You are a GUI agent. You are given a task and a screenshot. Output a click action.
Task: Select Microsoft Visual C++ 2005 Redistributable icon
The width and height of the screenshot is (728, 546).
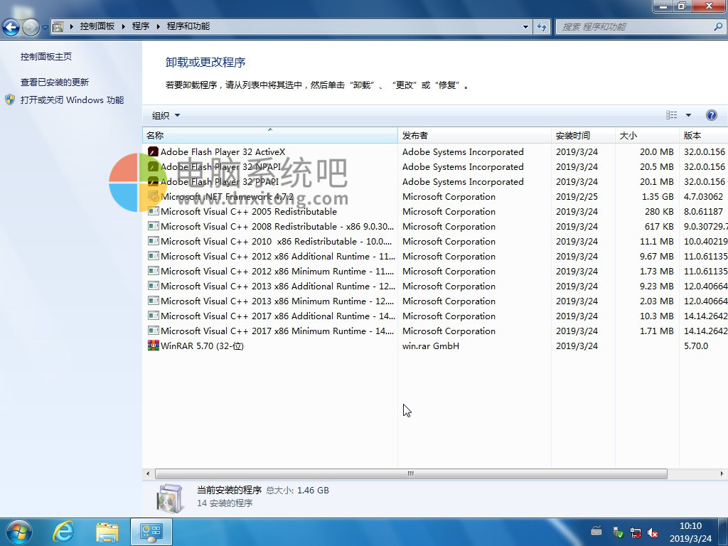[x=153, y=211]
